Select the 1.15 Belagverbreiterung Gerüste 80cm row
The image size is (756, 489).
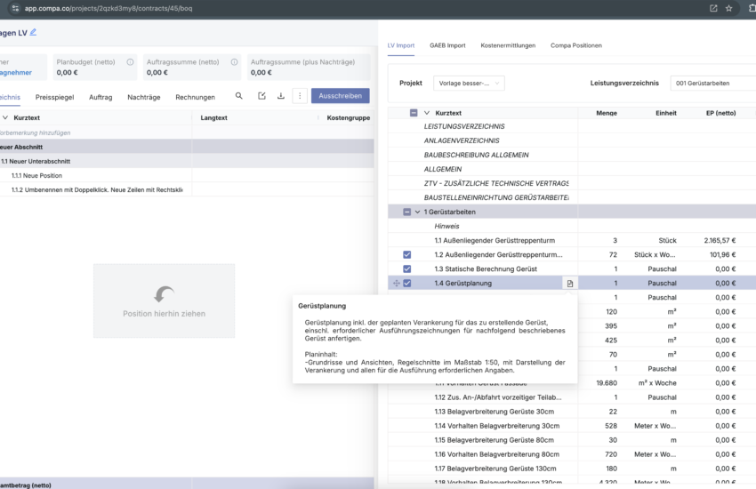pos(572,440)
